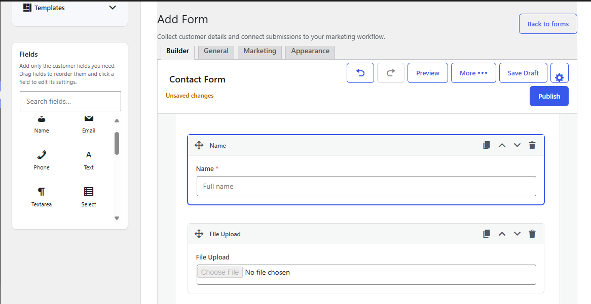Go back to forms
591x304 pixels.
tap(548, 24)
